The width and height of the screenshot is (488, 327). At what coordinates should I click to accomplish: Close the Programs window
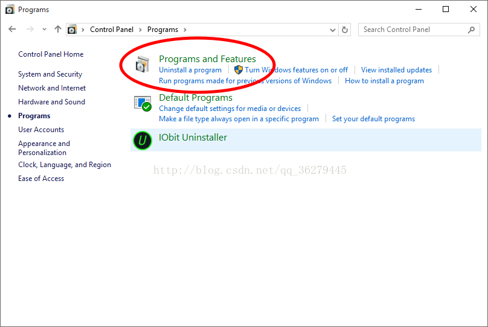tap(474, 9)
